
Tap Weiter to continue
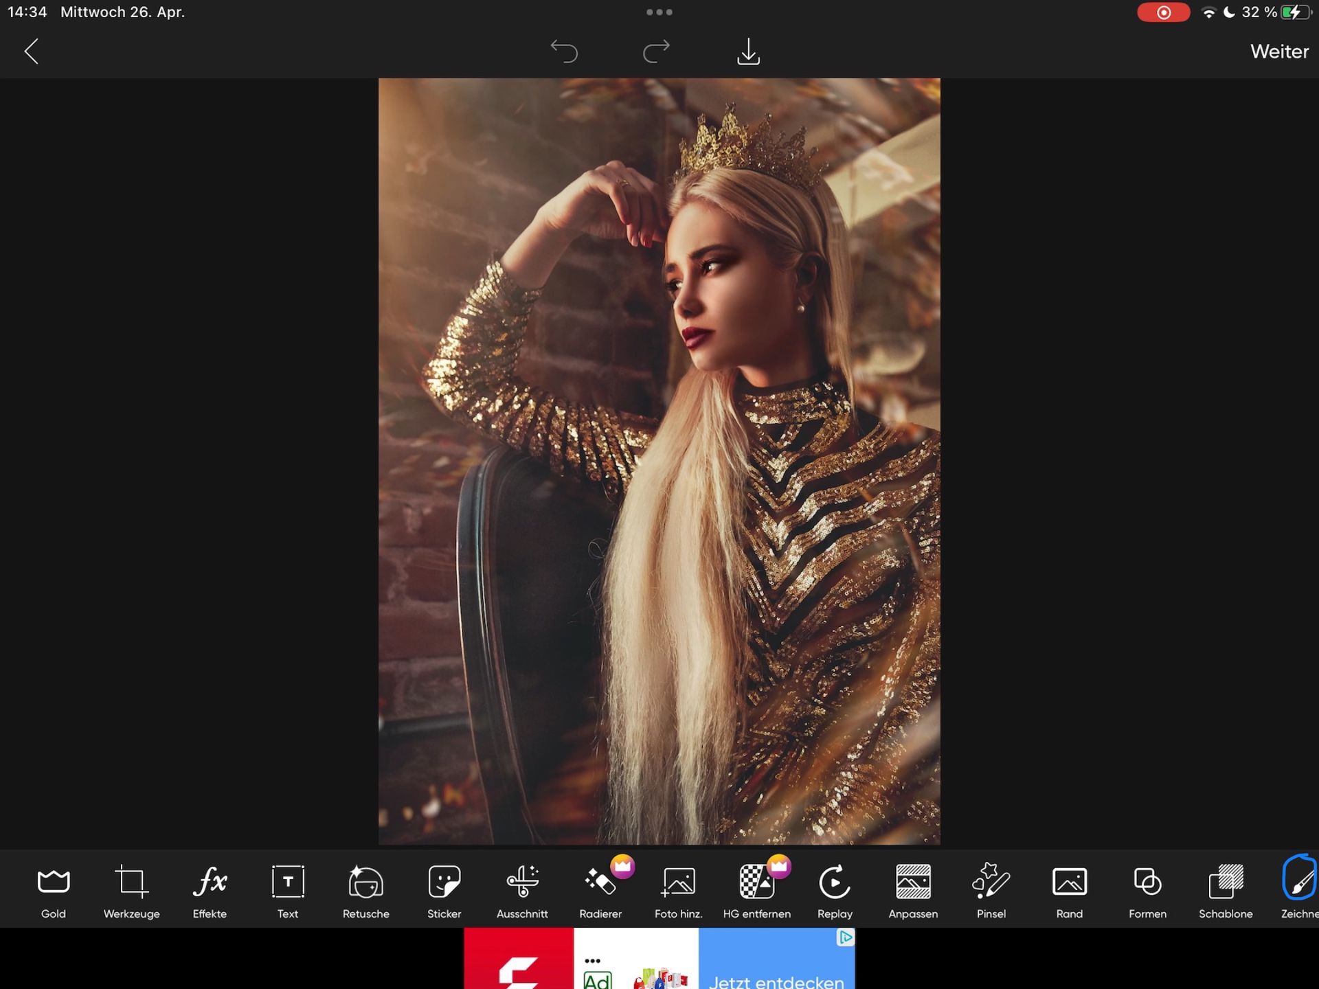coord(1279,52)
